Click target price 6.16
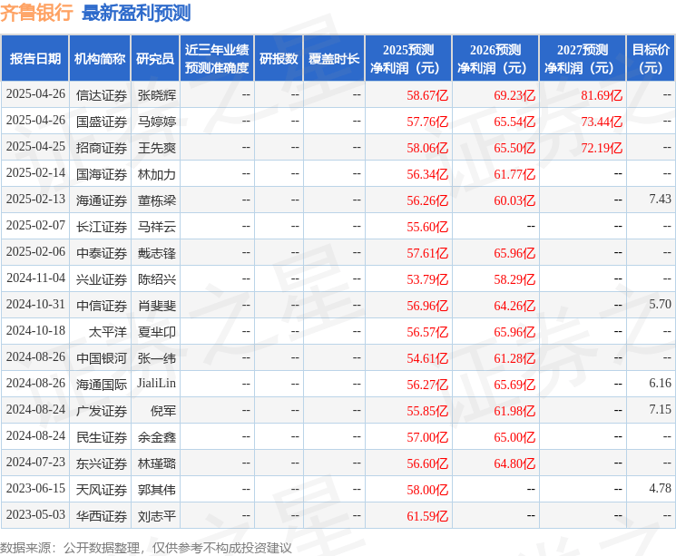676x556 pixels. (660, 383)
